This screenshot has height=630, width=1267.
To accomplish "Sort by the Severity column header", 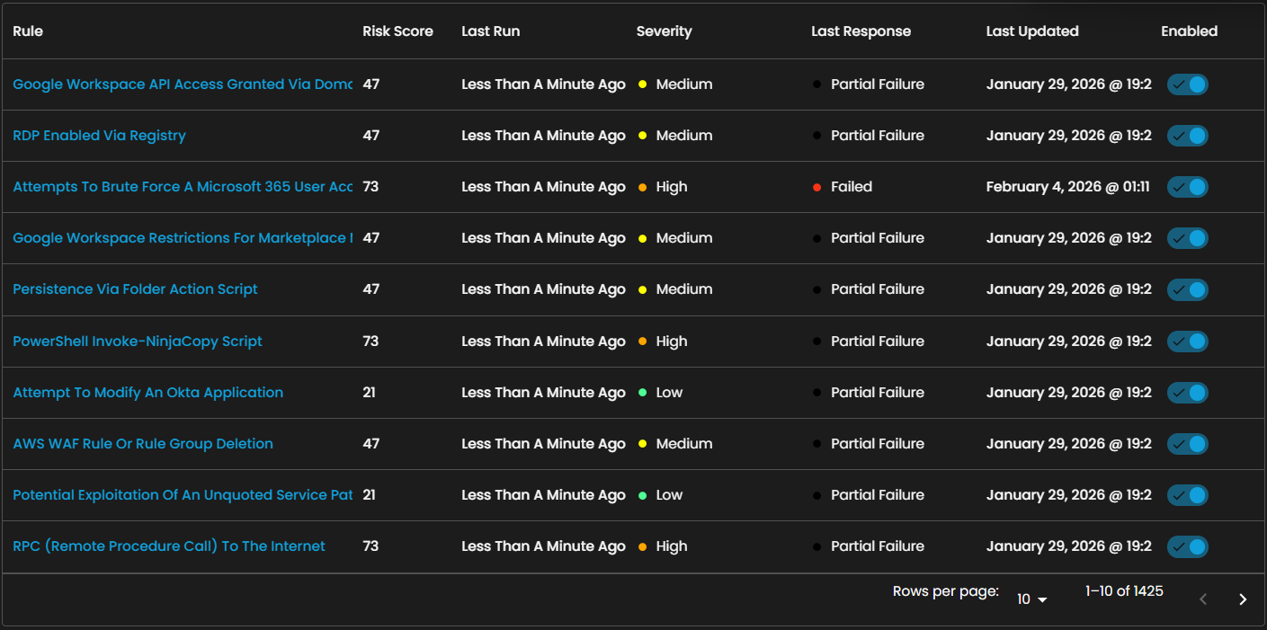I will pyautogui.click(x=664, y=31).
